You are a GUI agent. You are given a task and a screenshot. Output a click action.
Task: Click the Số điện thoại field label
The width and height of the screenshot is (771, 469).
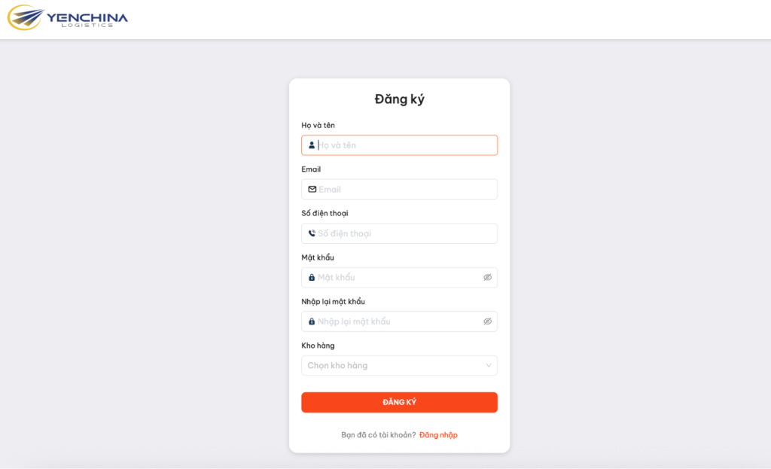point(325,213)
